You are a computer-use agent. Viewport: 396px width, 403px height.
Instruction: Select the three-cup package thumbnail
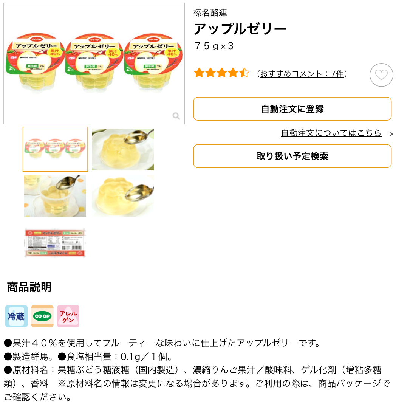coord(55,149)
